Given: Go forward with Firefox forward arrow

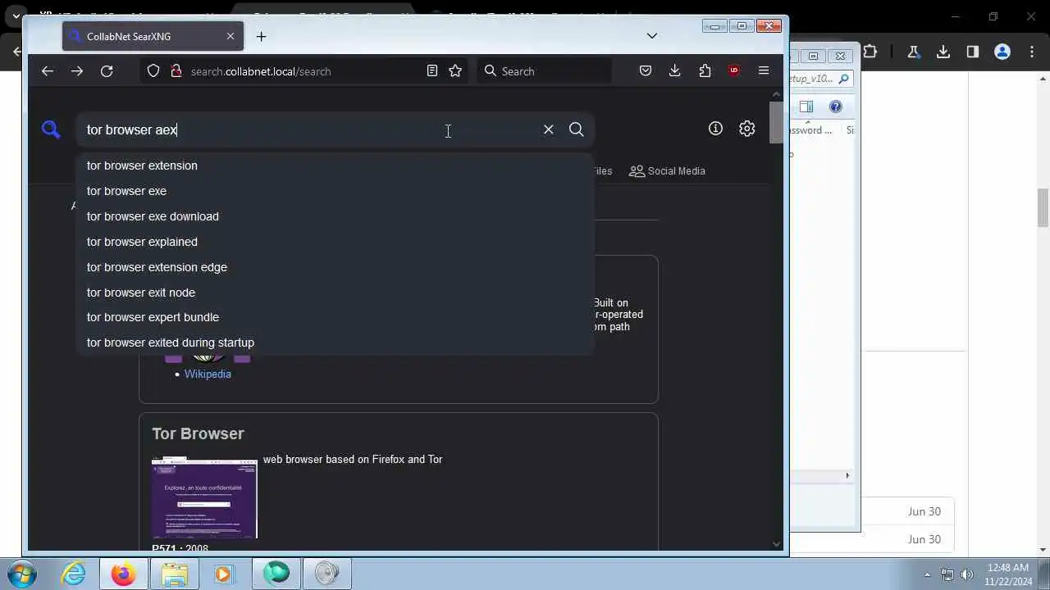Looking at the screenshot, I should click(77, 71).
